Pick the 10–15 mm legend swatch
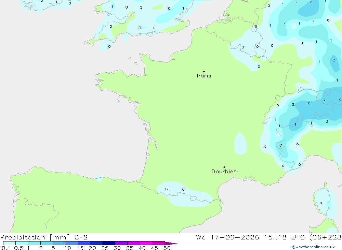 (71, 243)
